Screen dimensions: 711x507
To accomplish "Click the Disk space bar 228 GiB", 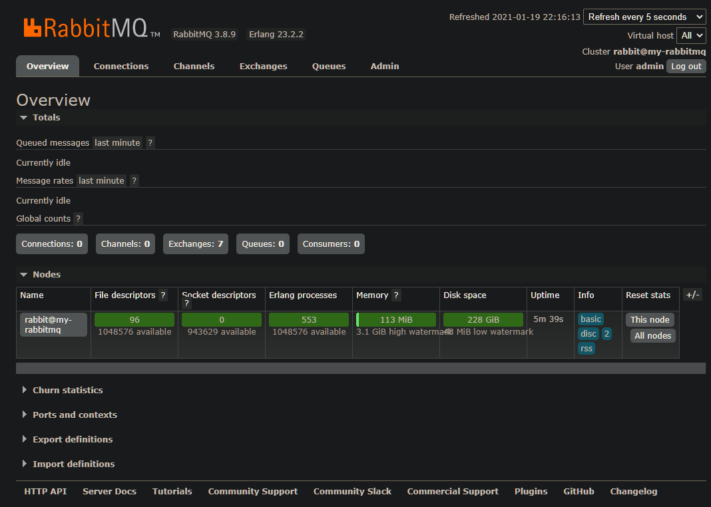I will coord(483,320).
